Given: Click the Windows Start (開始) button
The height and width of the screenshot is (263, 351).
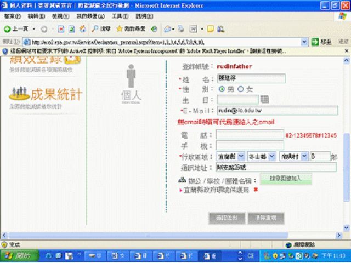Looking at the screenshot, I should tap(18, 256).
